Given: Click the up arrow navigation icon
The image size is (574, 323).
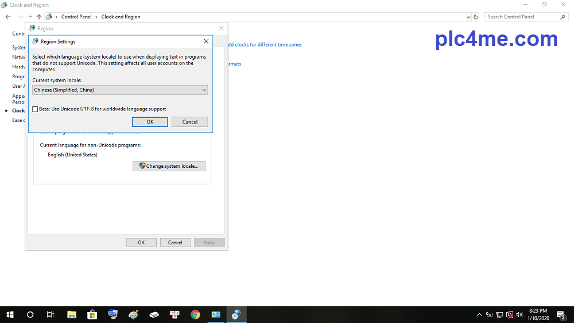Looking at the screenshot, I should pyautogui.click(x=38, y=17).
